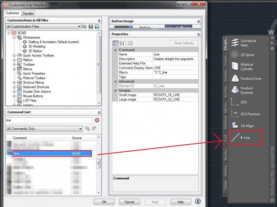This screenshot has width=277, height=207.
Task: Expand the Menus tree node
Action: point(14,69)
